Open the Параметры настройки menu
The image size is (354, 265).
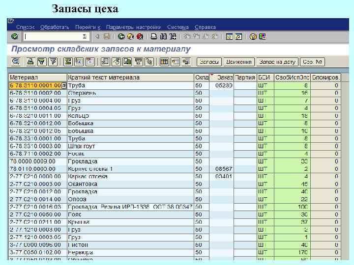pyautogui.click(x=133, y=27)
